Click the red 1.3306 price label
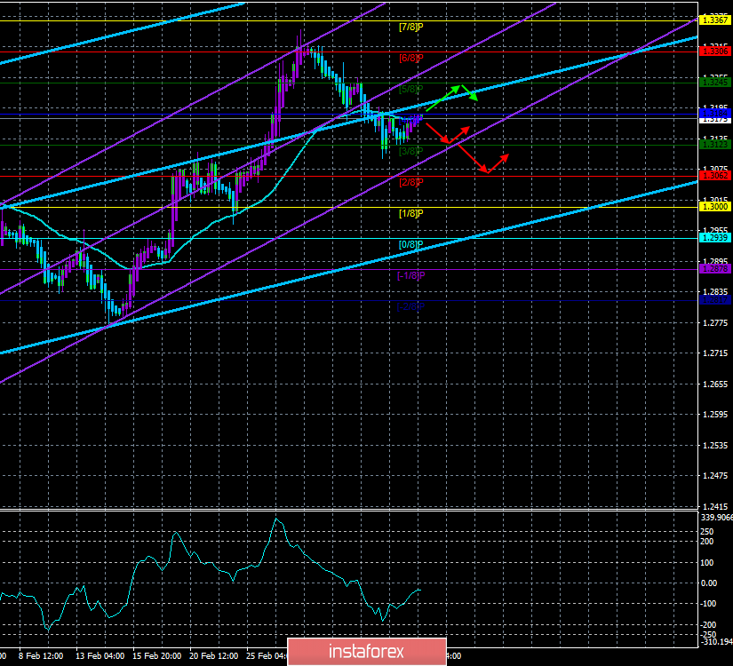 pyautogui.click(x=714, y=51)
